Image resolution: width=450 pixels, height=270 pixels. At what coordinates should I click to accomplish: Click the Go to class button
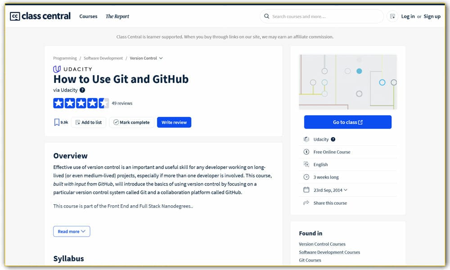(x=347, y=122)
